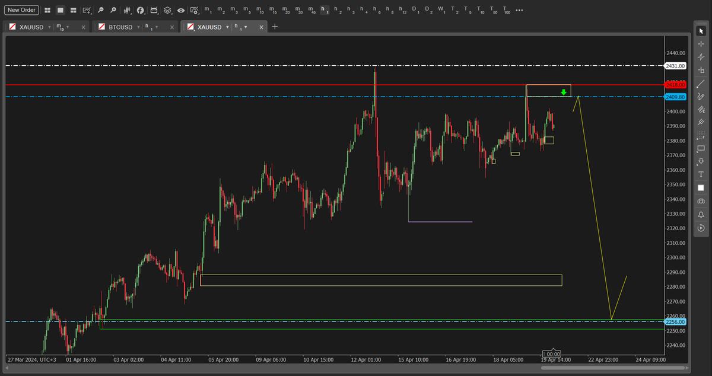
Task: Open h1 timeframe dropdown on active tab
Action: click(x=246, y=27)
